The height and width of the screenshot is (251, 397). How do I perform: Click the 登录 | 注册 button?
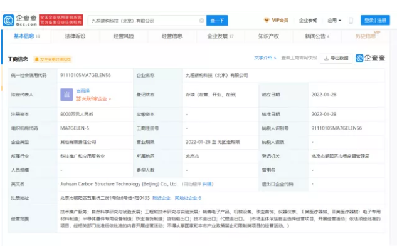coord(375,20)
